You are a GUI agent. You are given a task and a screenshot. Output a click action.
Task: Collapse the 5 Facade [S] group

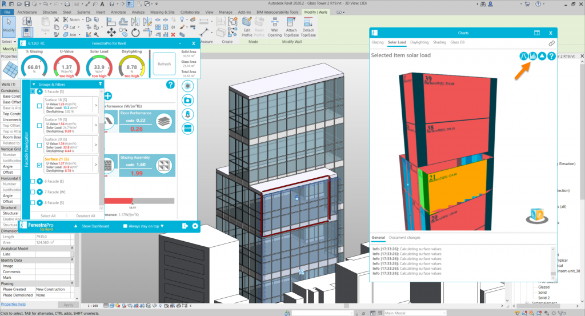[40, 91]
